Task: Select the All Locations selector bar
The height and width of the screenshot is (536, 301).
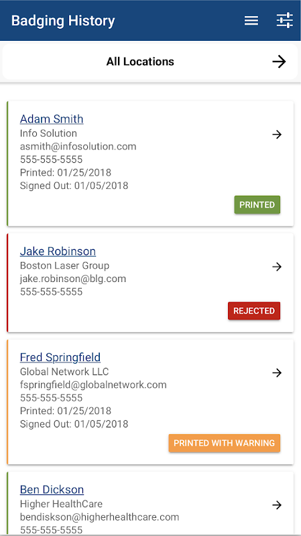Action: point(150,62)
